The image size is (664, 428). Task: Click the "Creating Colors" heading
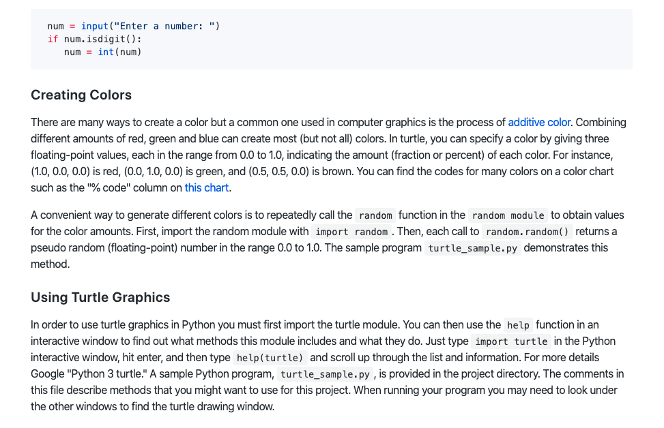(81, 95)
